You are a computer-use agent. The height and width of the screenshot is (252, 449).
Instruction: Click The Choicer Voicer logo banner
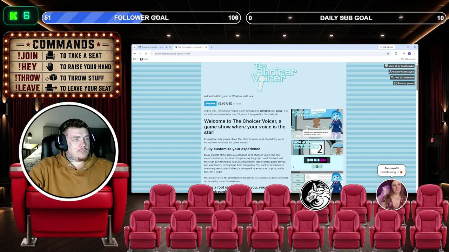(x=274, y=76)
